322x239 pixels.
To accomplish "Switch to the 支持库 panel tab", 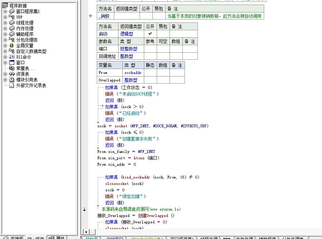I will pyautogui.click(x=13, y=238).
